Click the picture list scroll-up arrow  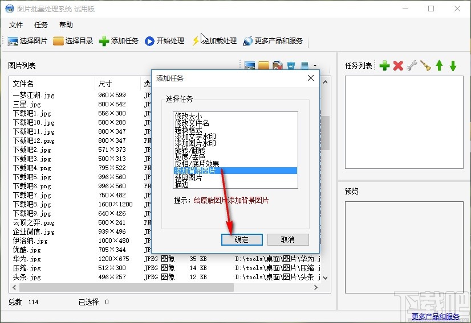(325, 82)
